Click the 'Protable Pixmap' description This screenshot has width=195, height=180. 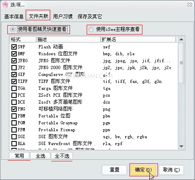tap(57, 130)
